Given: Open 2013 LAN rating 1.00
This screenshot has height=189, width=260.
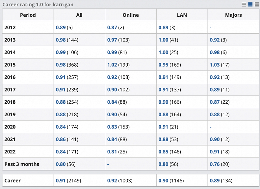Looking at the screenshot, I should [163, 40].
